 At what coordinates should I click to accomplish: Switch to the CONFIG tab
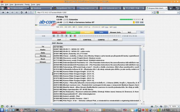click(101, 40)
